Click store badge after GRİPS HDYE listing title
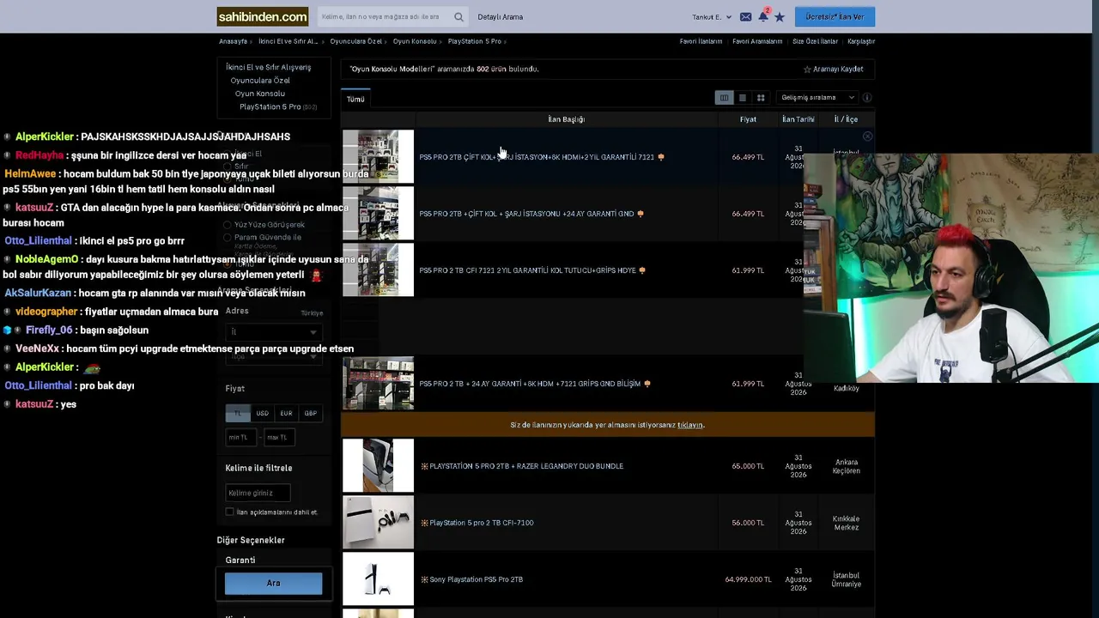 coord(642,270)
